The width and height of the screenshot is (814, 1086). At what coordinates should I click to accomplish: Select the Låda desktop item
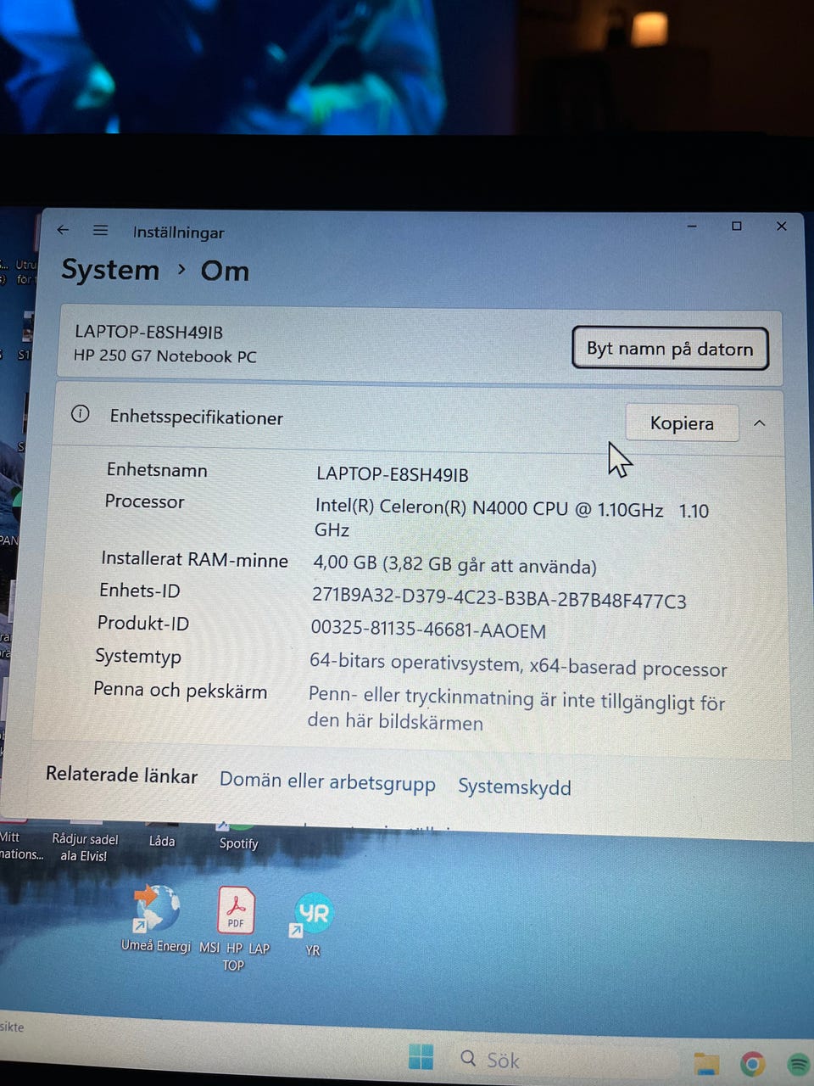coord(162,836)
